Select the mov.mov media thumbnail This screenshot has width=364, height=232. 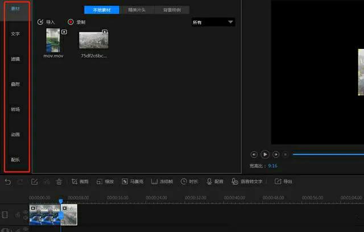point(53,40)
